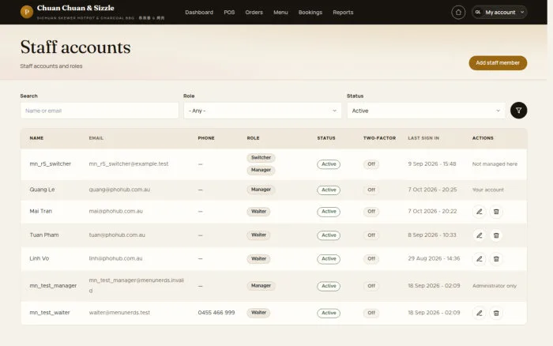Click the name Quang Le
This screenshot has height=346, width=553.
pyautogui.click(x=42, y=190)
